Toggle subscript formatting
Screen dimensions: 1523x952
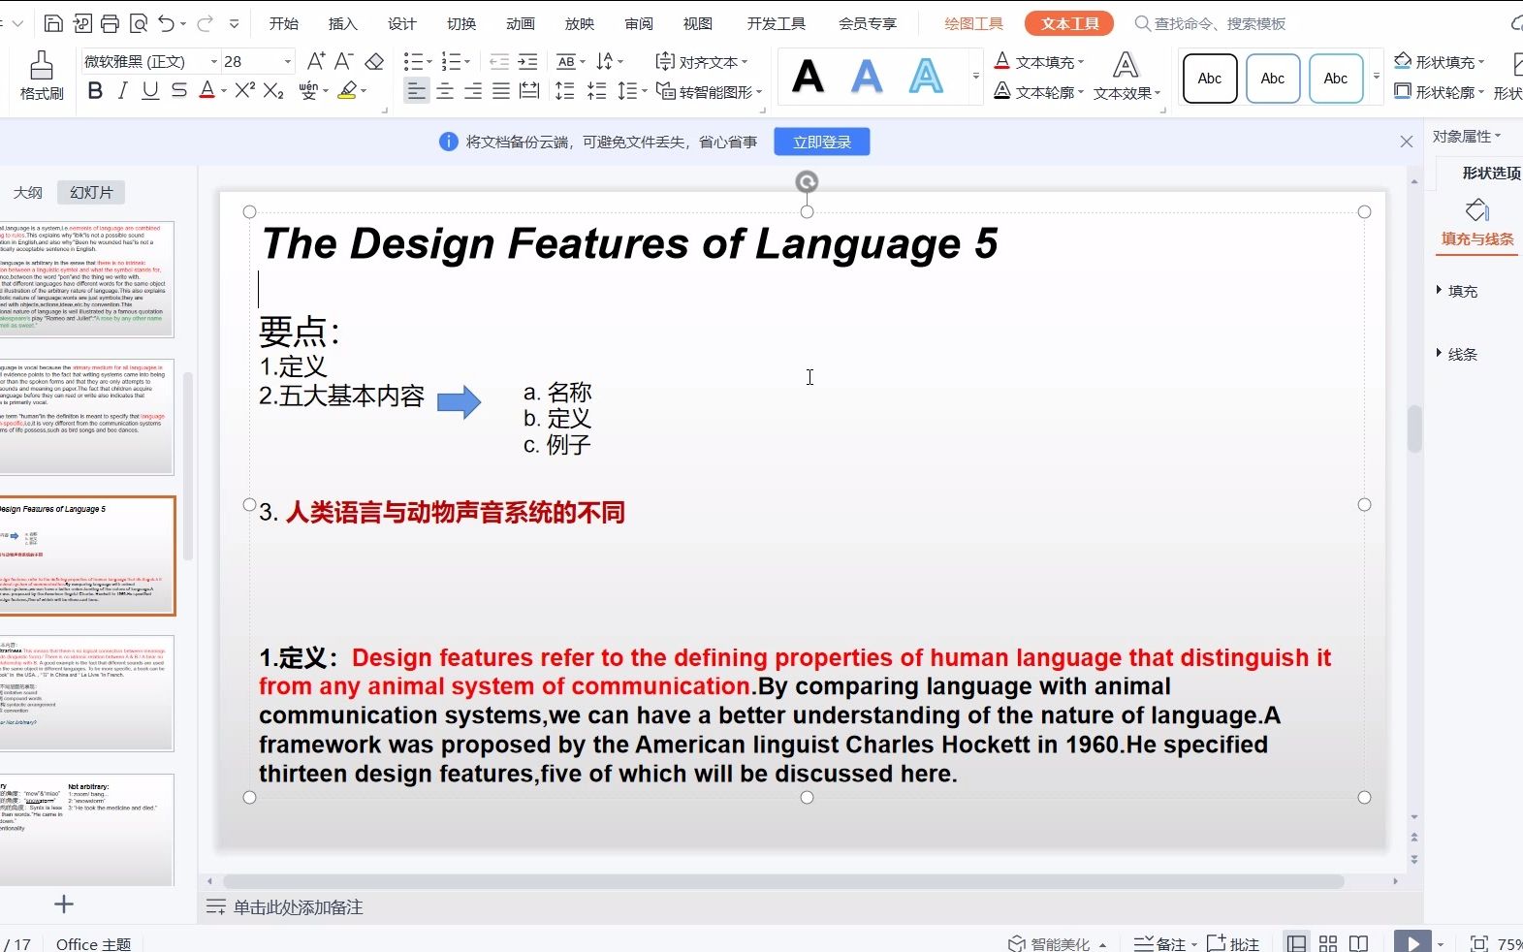point(273,91)
